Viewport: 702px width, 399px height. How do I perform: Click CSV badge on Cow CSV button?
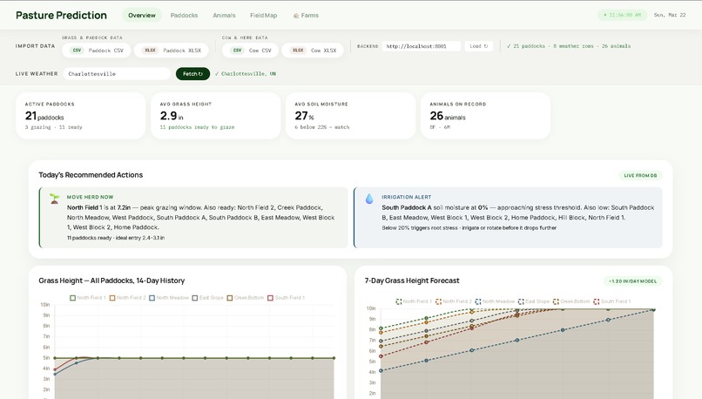(x=237, y=51)
